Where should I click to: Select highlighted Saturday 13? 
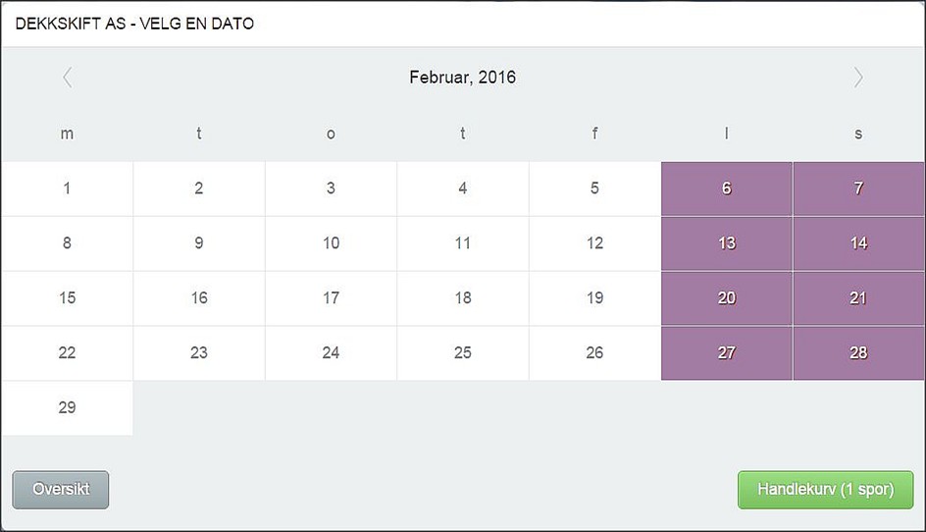[727, 243]
